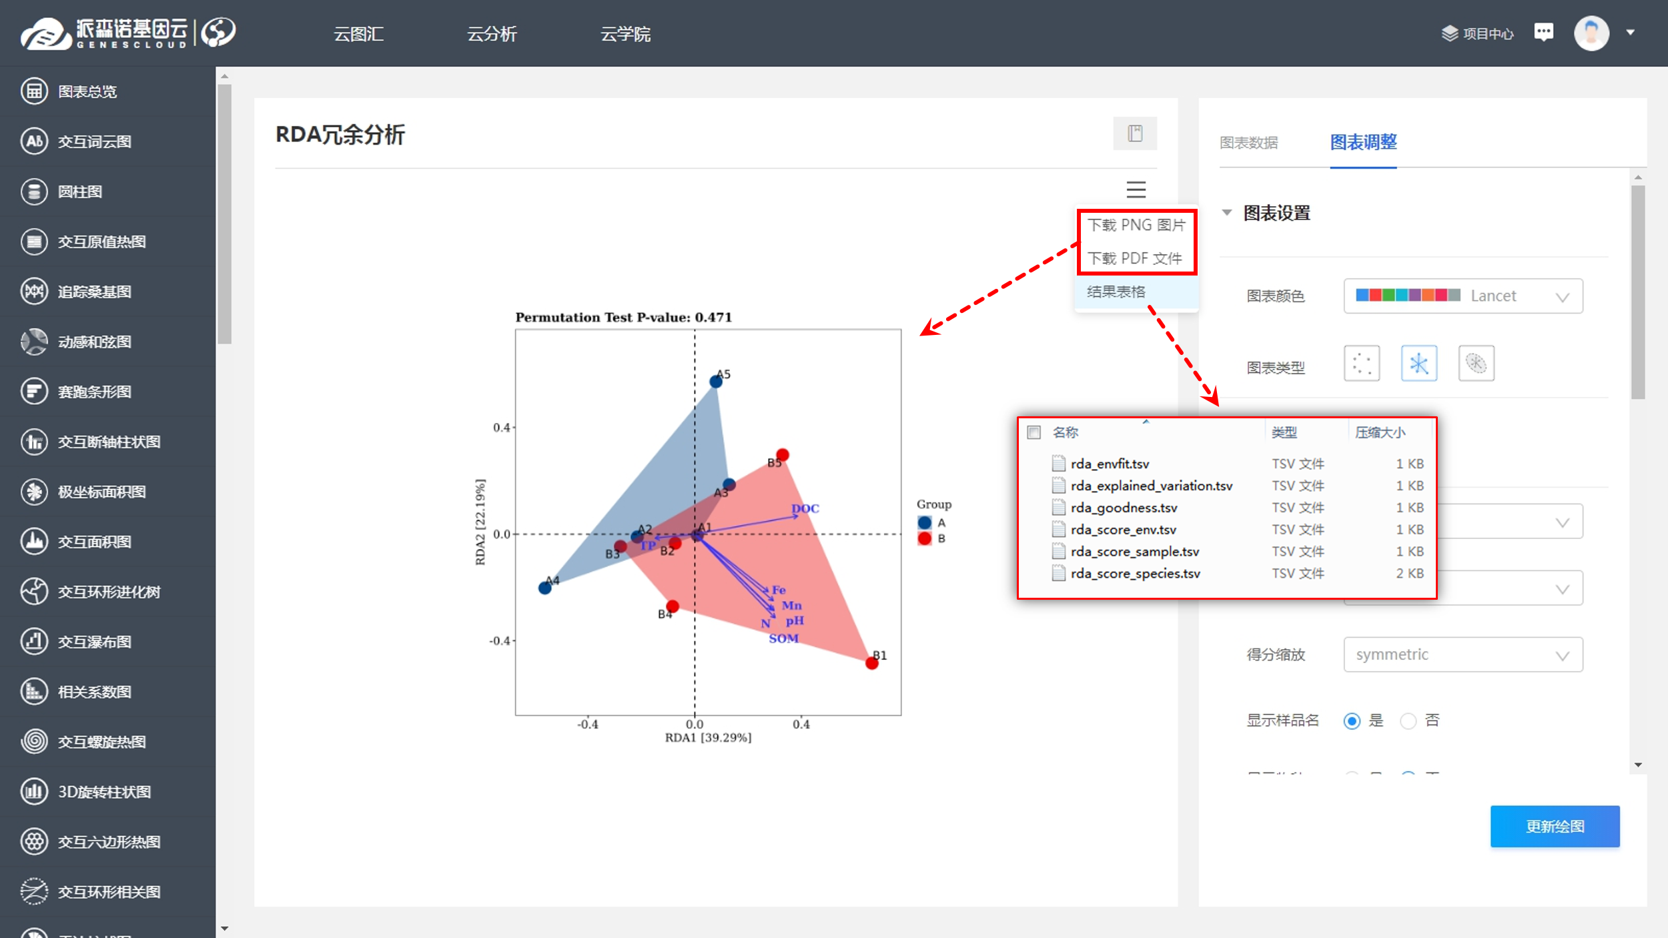Go to 项目中心

point(1477,33)
